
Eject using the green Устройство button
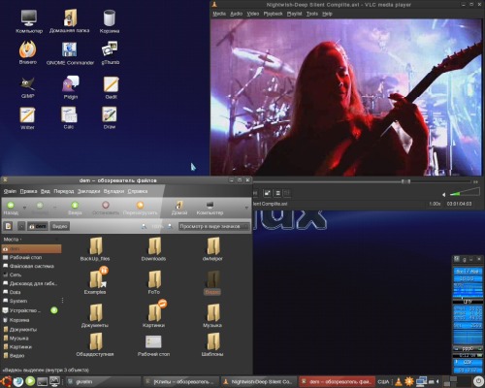coord(54,310)
